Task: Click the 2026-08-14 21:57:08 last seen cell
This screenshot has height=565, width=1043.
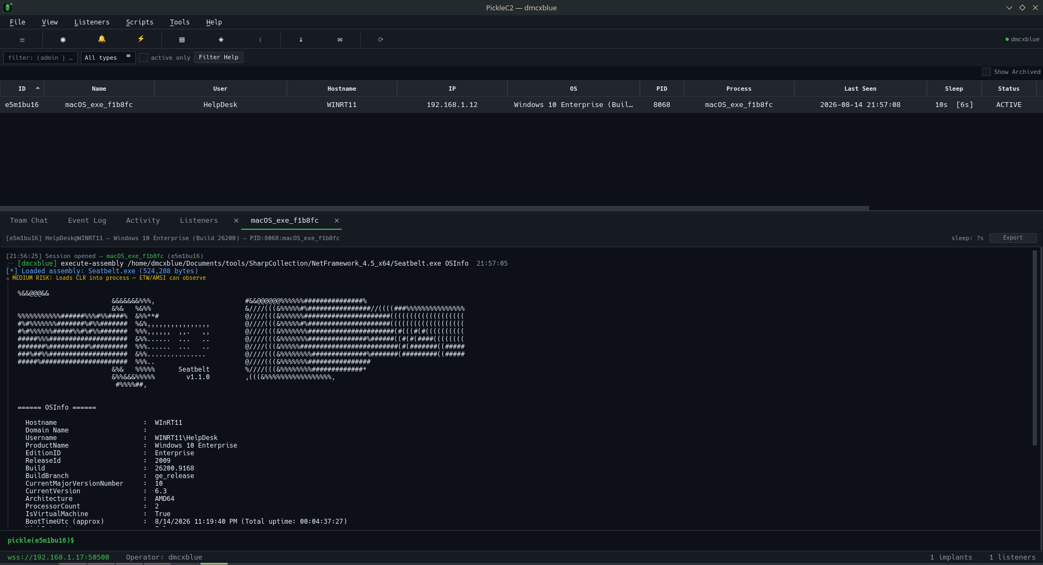Action: click(860, 105)
